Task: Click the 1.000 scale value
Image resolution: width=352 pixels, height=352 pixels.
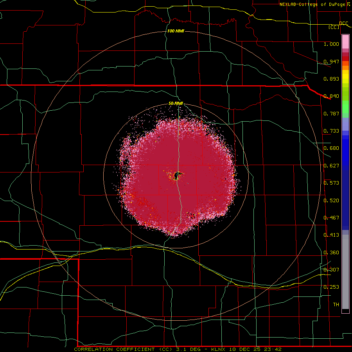Action: (x=331, y=44)
